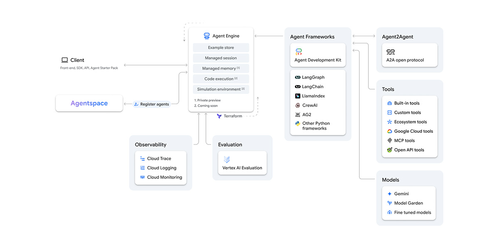Viewport: 499px width, 249px height.
Task: Click the Open API tools icon
Action: [390, 150]
